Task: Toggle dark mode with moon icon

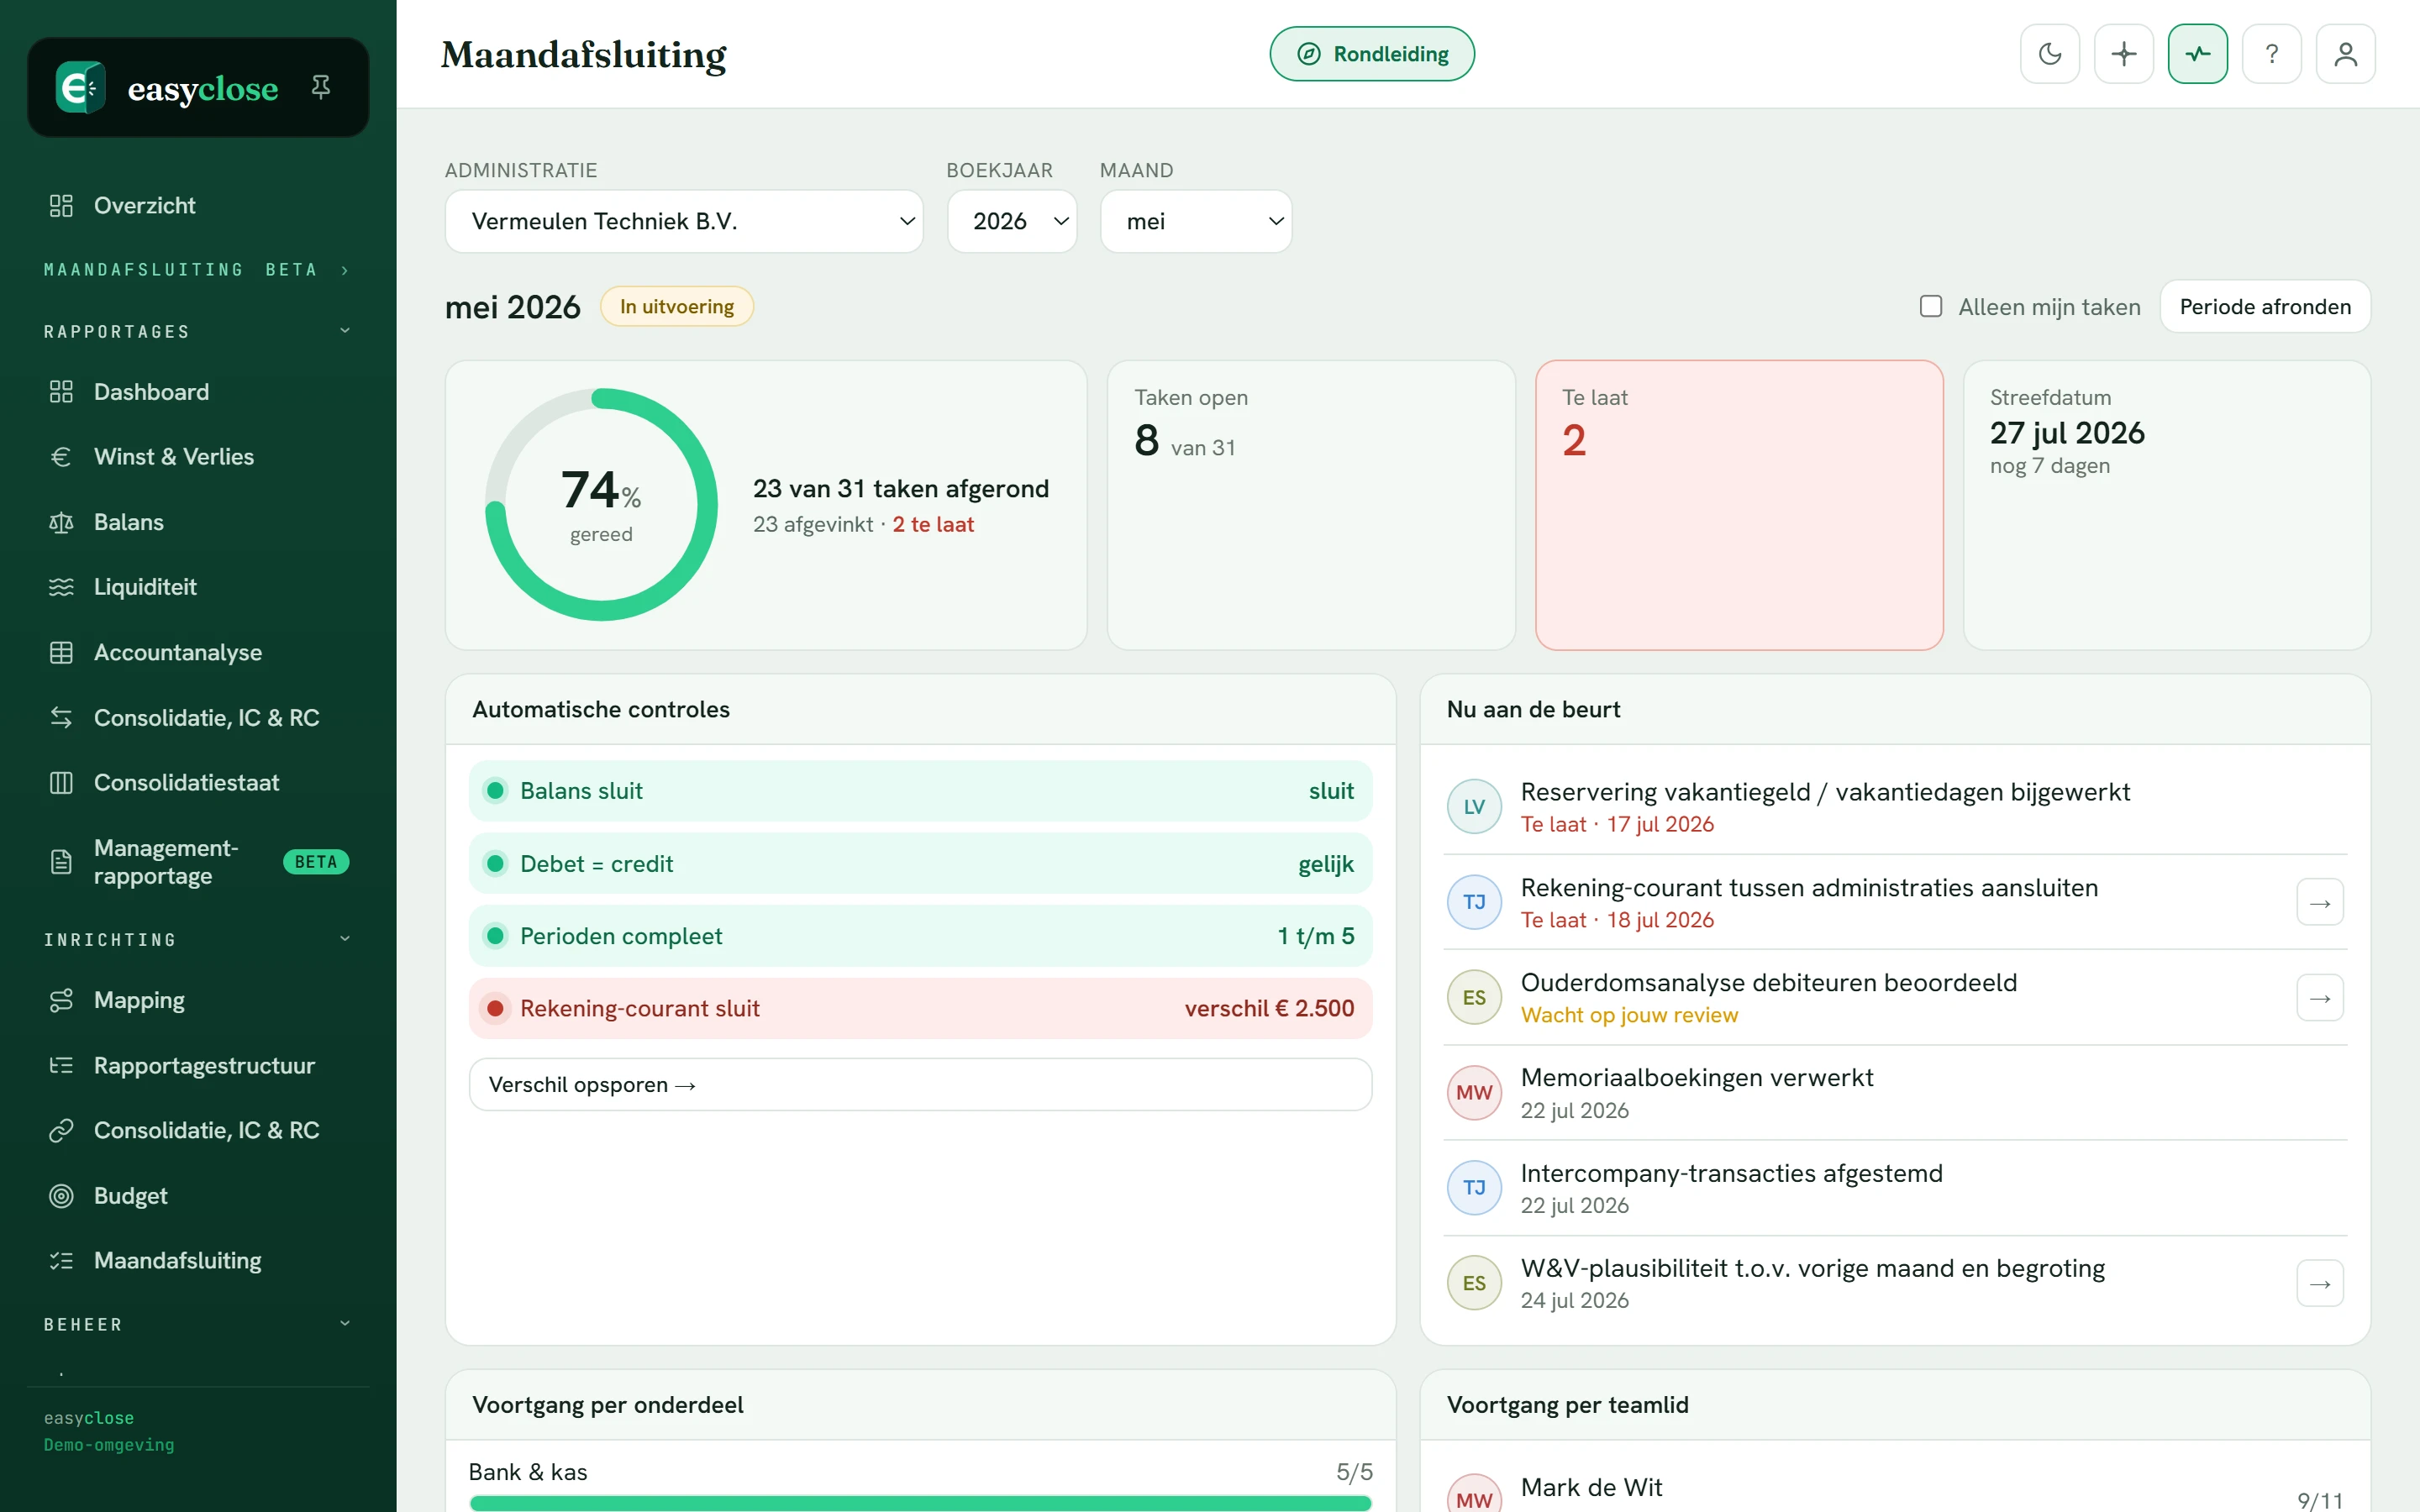Action: 2050,54
